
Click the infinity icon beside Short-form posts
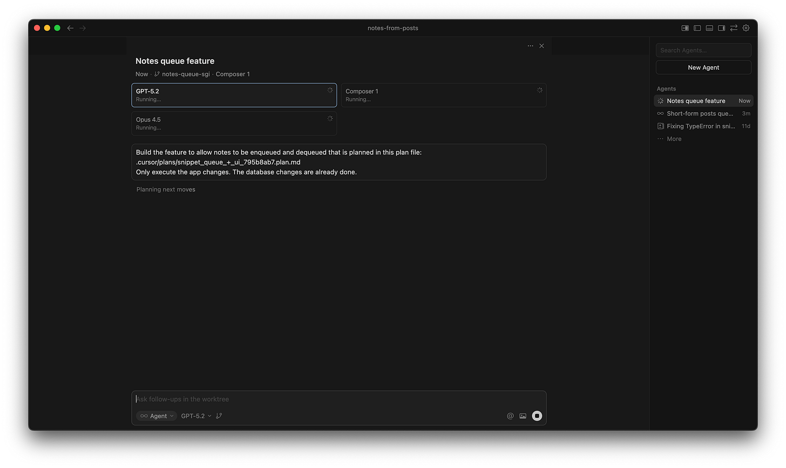(660, 113)
